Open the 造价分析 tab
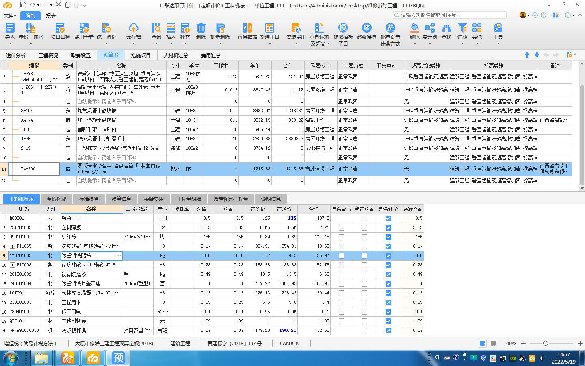 pyautogui.click(x=16, y=55)
